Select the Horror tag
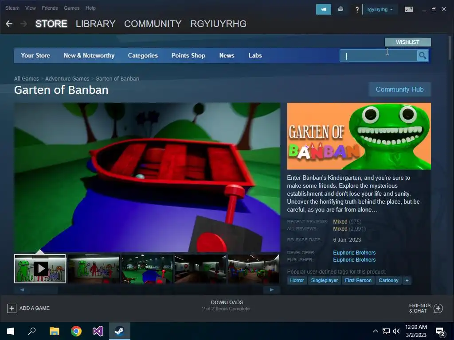454x340 pixels. 297,280
